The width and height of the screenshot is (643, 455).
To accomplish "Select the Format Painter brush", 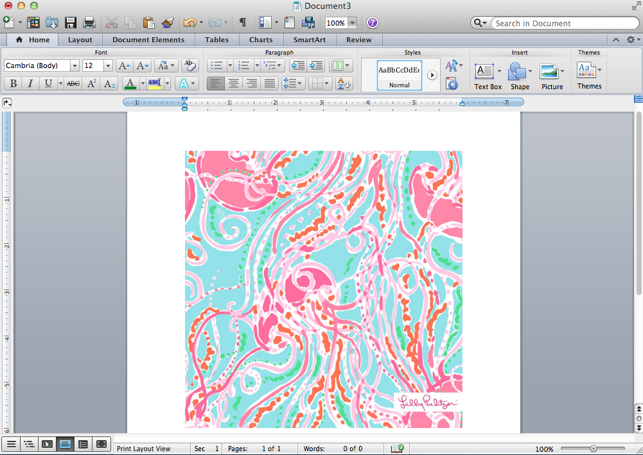I will tap(167, 22).
